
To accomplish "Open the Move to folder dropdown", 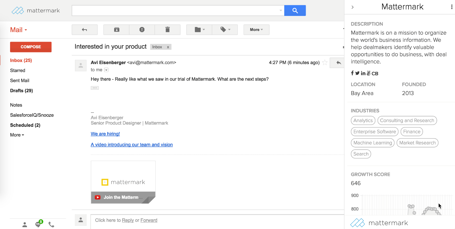I will click(199, 30).
